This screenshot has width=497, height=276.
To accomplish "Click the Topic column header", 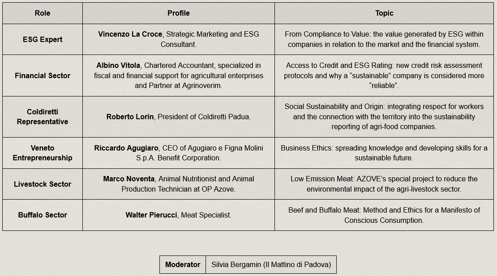I will pyautogui.click(x=384, y=13).
